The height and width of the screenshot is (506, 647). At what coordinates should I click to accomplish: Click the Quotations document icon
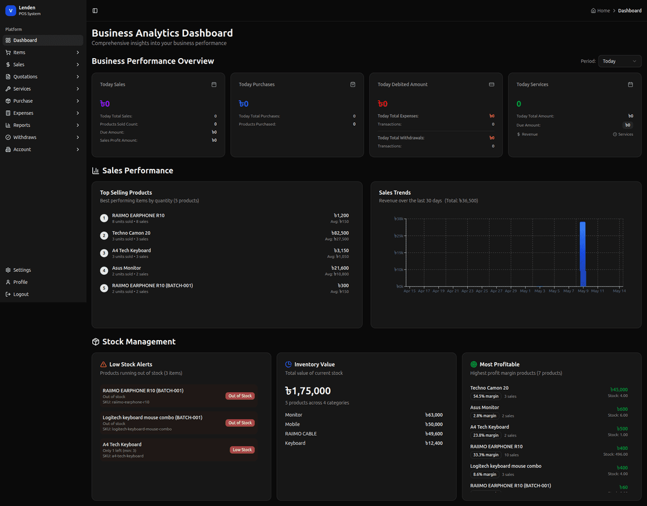[x=8, y=77]
